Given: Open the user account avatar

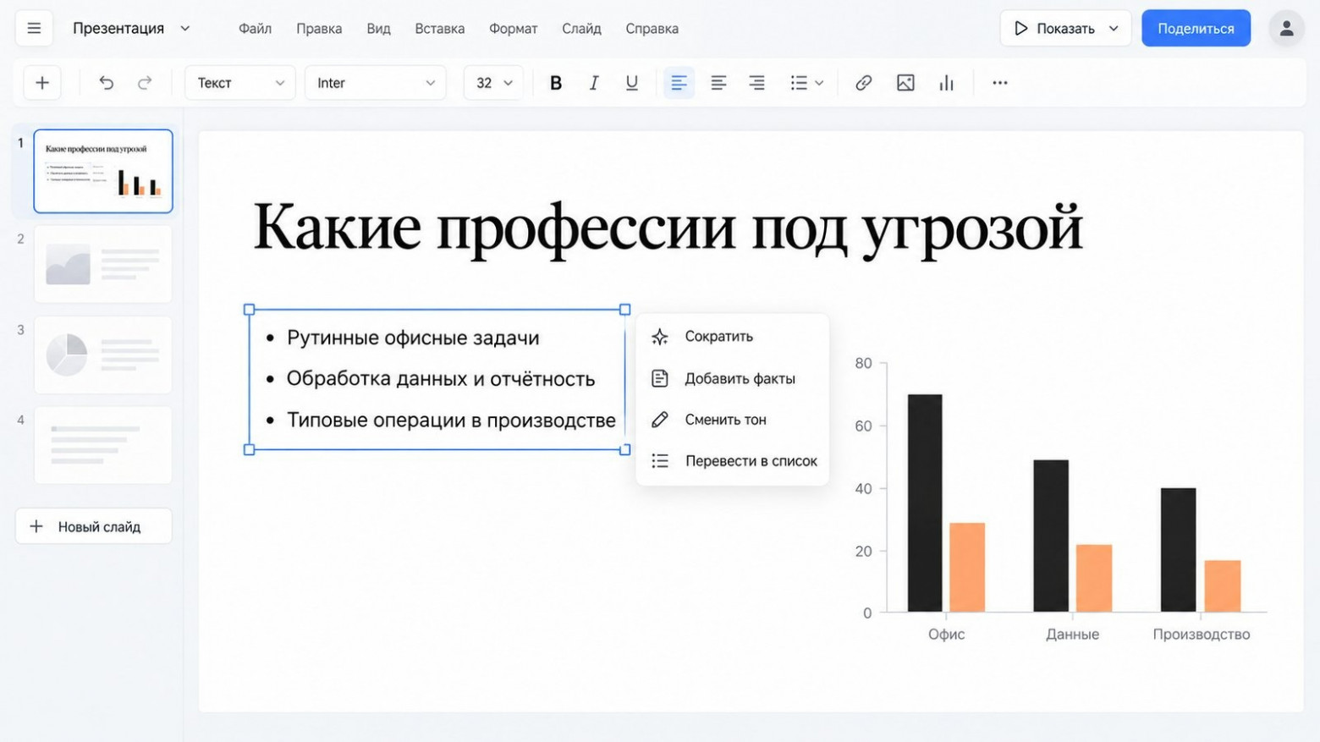Looking at the screenshot, I should [1286, 28].
